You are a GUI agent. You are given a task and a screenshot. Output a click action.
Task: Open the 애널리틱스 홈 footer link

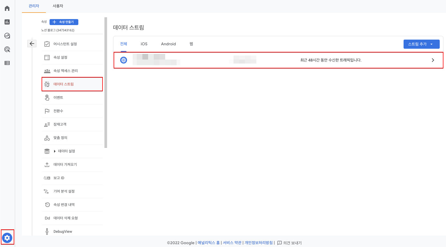pos(209,243)
